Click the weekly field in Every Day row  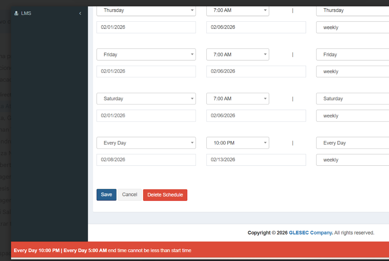pos(352,160)
